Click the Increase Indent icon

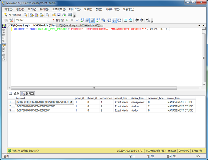pyautogui.click(x=142, y=20)
